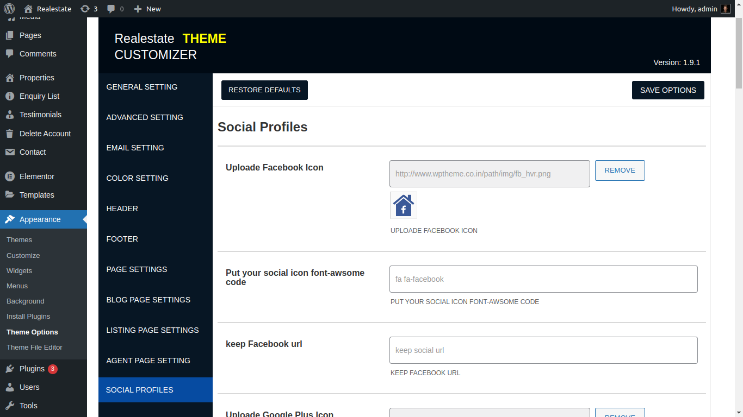Click the Facebook icon preview thumbnail
This screenshot has width=743, height=417.
click(x=404, y=205)
